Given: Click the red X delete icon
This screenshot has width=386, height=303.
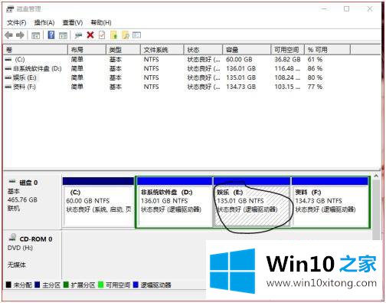Looking at the screenshot, I should pyautogui.click(x=90, y=35).
